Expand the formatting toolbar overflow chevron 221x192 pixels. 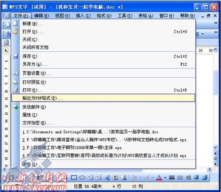point(216,32)
